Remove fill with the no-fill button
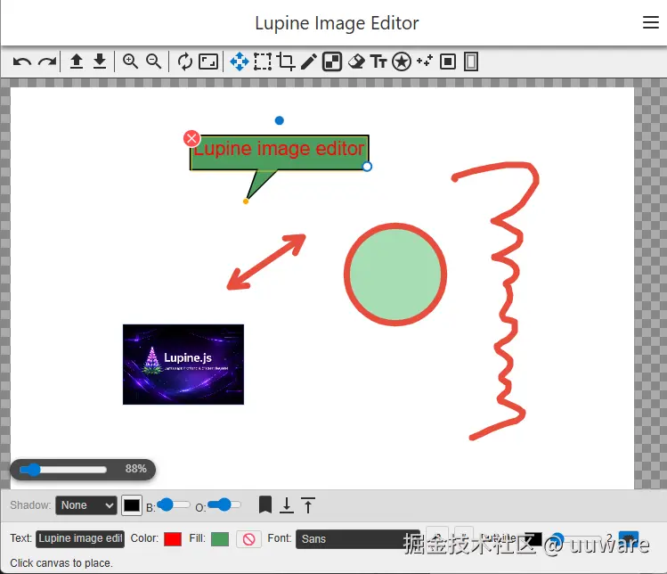 point(248,539)
